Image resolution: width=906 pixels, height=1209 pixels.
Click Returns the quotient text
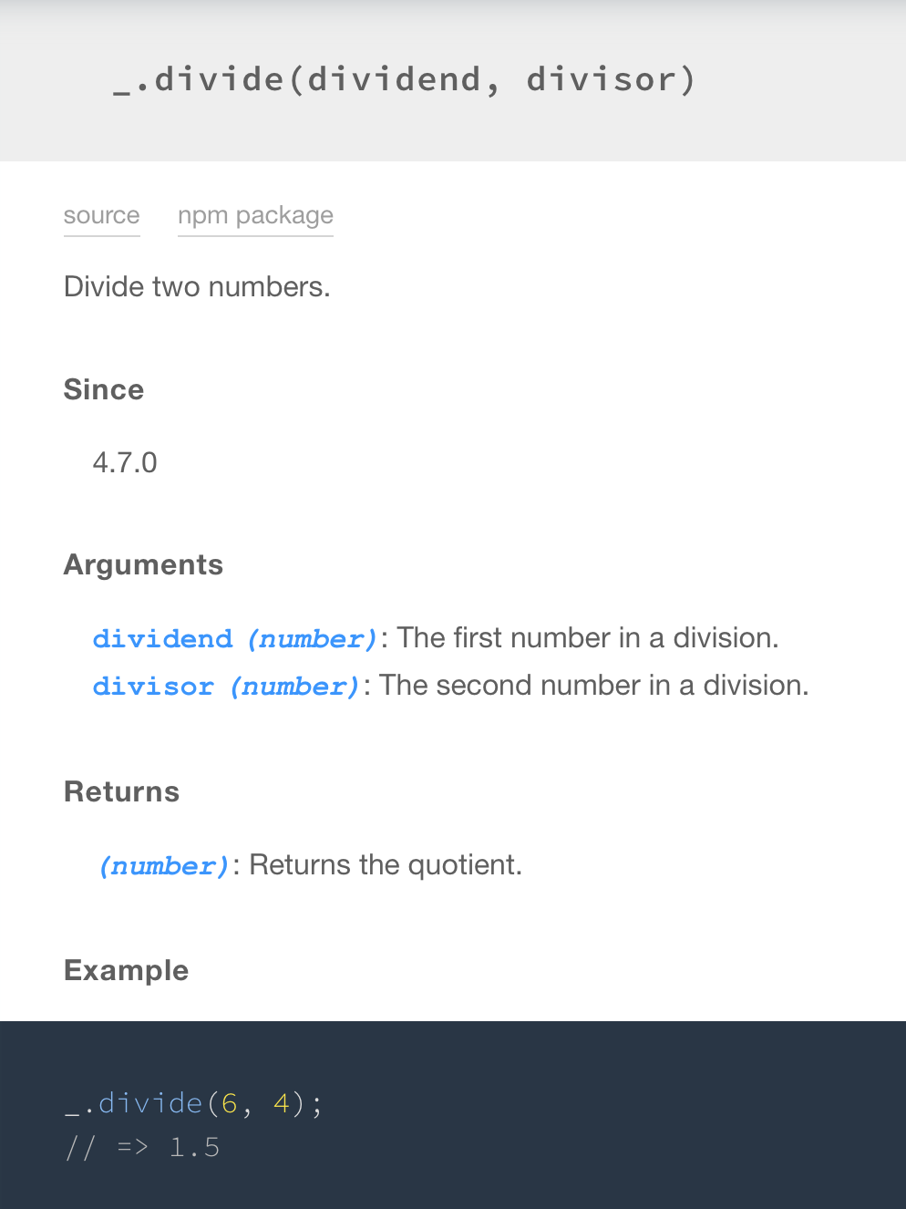pyautogui.click(x=383, y=865)
